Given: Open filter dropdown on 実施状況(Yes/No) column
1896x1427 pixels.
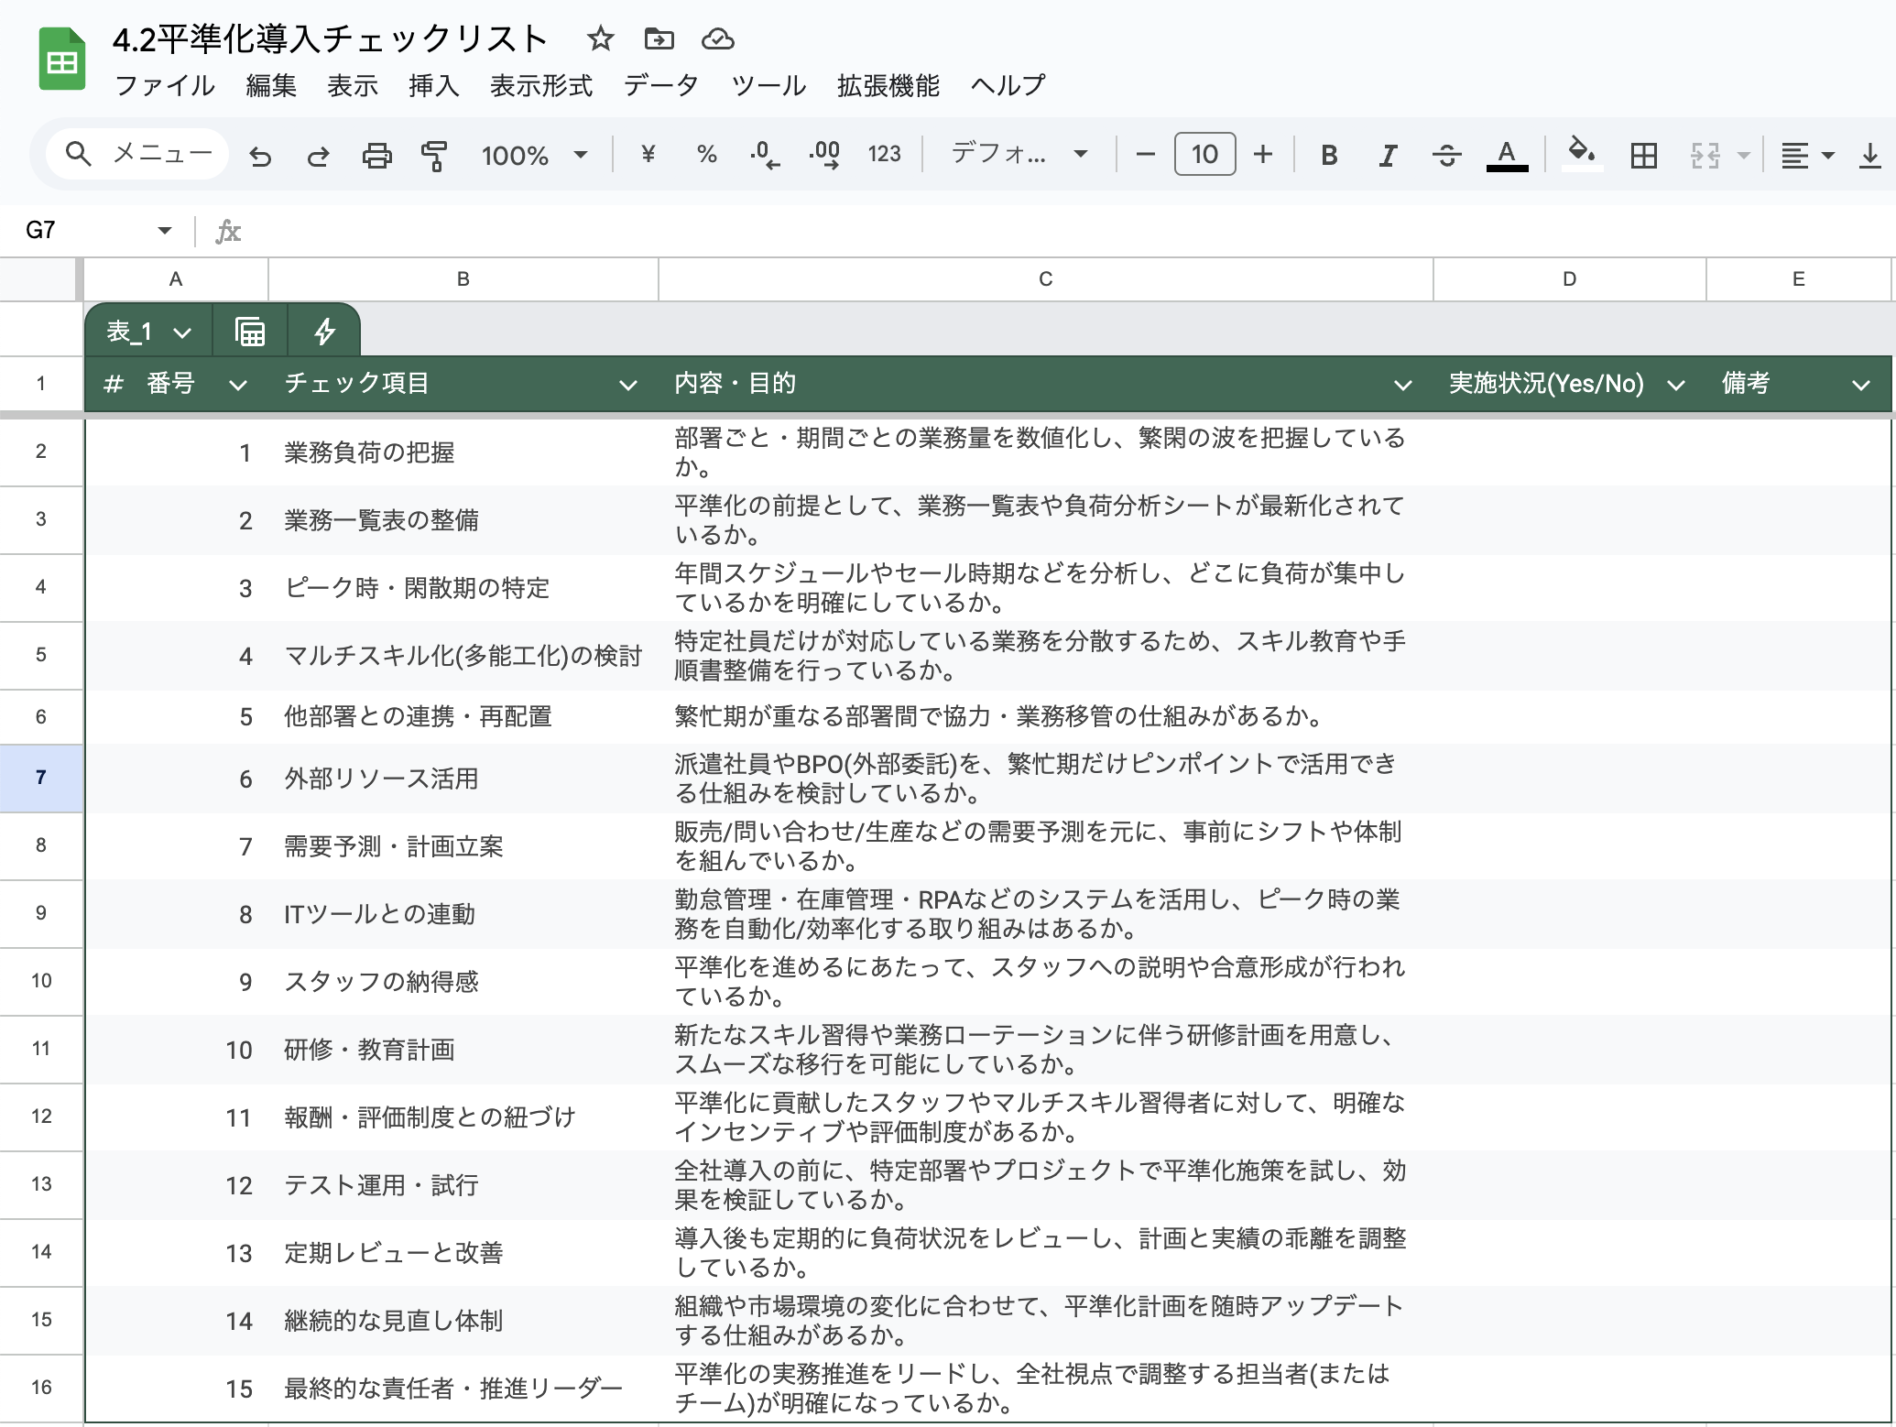Looking at the screenshot, I should [1677, 384].
